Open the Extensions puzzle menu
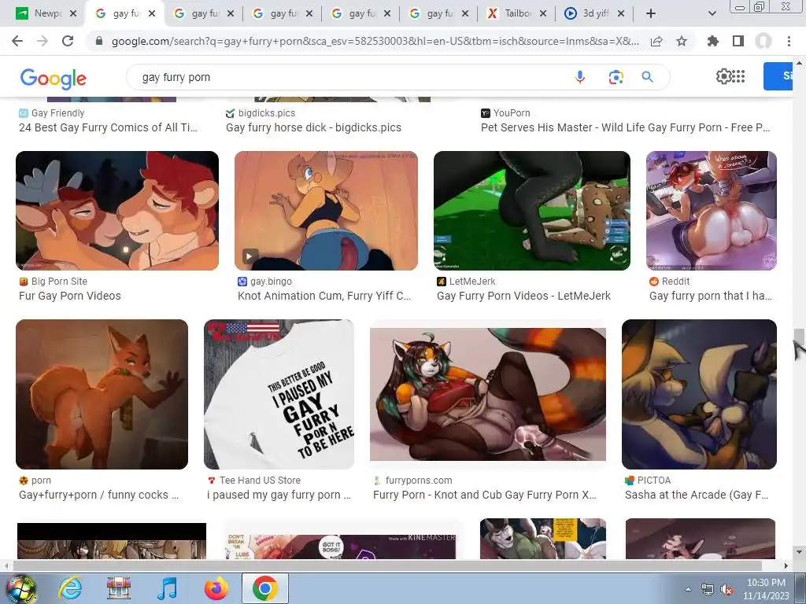 (713, 41)
